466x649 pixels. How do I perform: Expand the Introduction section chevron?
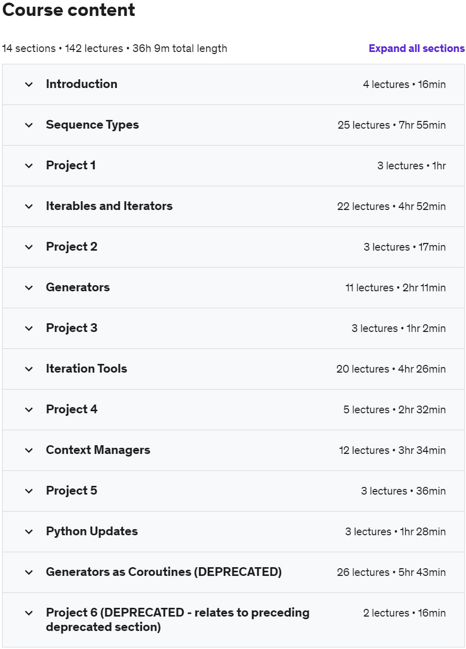(29, 84)
